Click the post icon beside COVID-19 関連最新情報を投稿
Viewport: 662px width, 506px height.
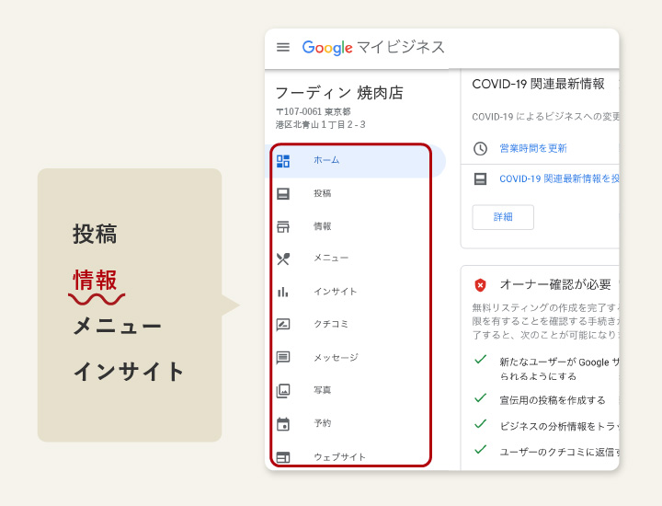click(480, 179)
